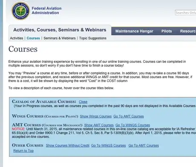
Task: Click the text "To view a description of each course"
Action: point(61,88)
